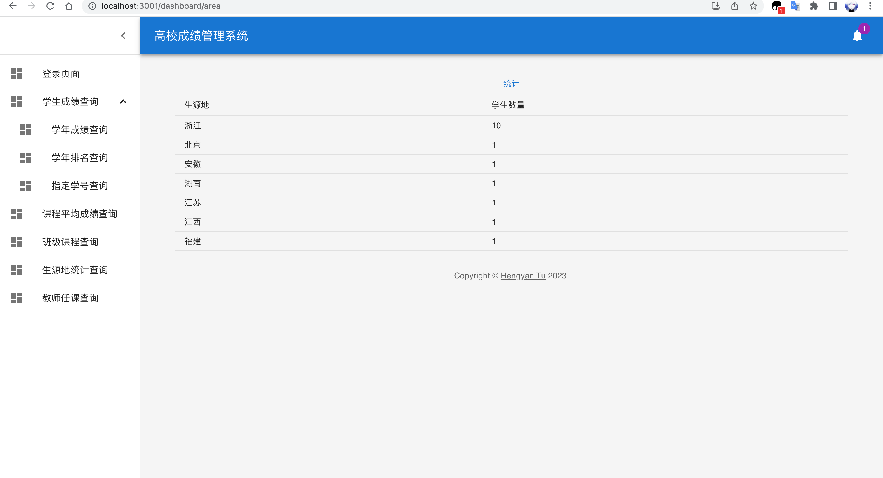Click the browser reload icon

tap(51, 6)
